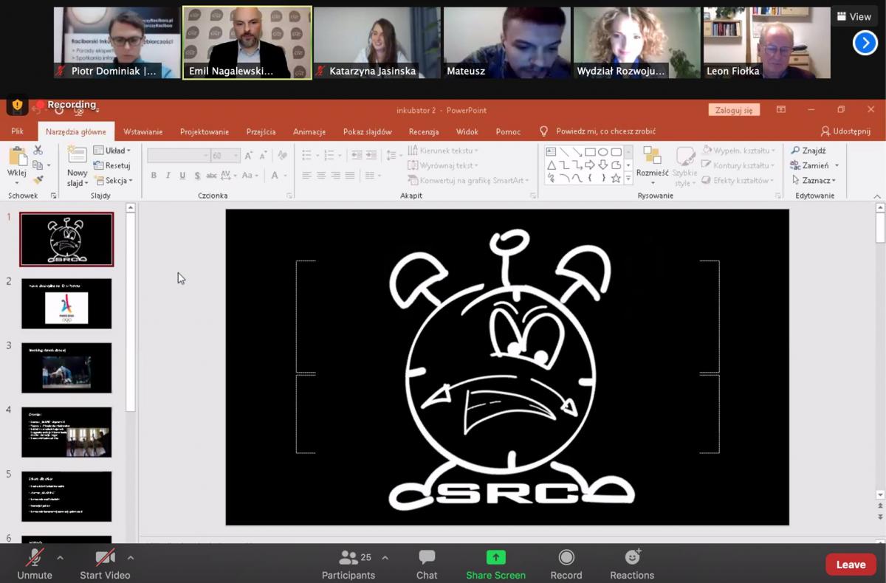Image resolution: width=886 pixels, height=583 pixels.
Task: Click the green Share Screen icon
Action: [495, 557]
